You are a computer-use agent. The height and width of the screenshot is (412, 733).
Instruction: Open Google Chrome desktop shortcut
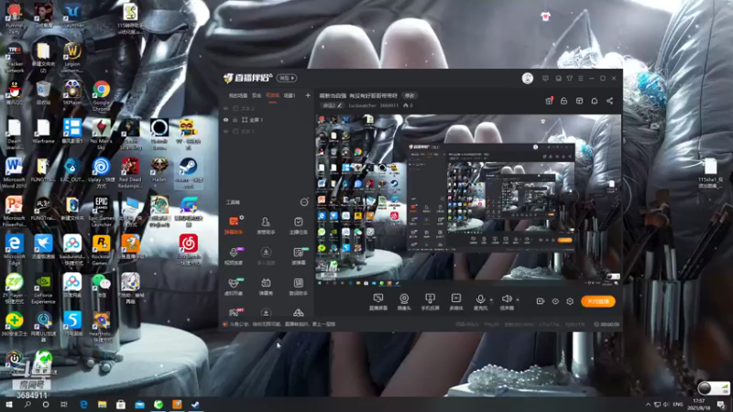(101, 96)
